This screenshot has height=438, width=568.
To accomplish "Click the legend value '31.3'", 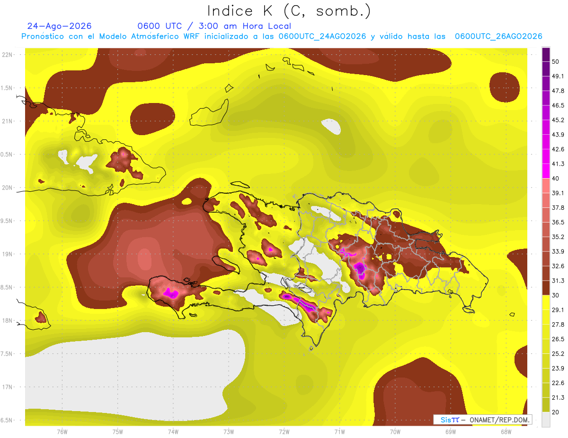I will coord(558,281).
